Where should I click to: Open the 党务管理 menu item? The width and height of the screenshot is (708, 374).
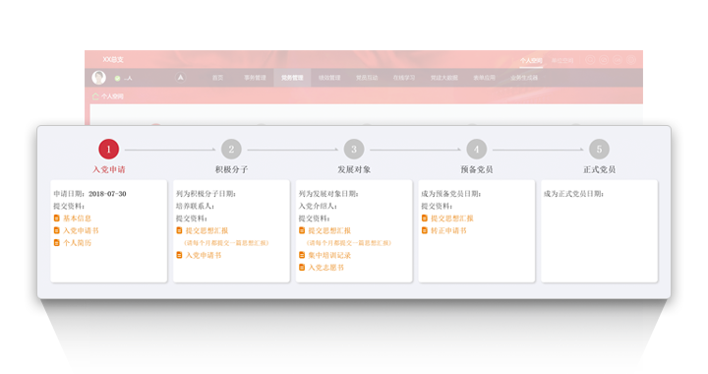pyautogui.click(x=292, y=78)
